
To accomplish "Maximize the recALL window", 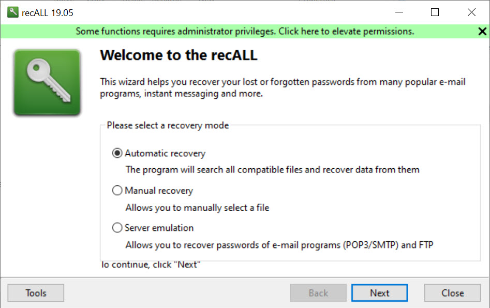I will click(x=435, y=12).
